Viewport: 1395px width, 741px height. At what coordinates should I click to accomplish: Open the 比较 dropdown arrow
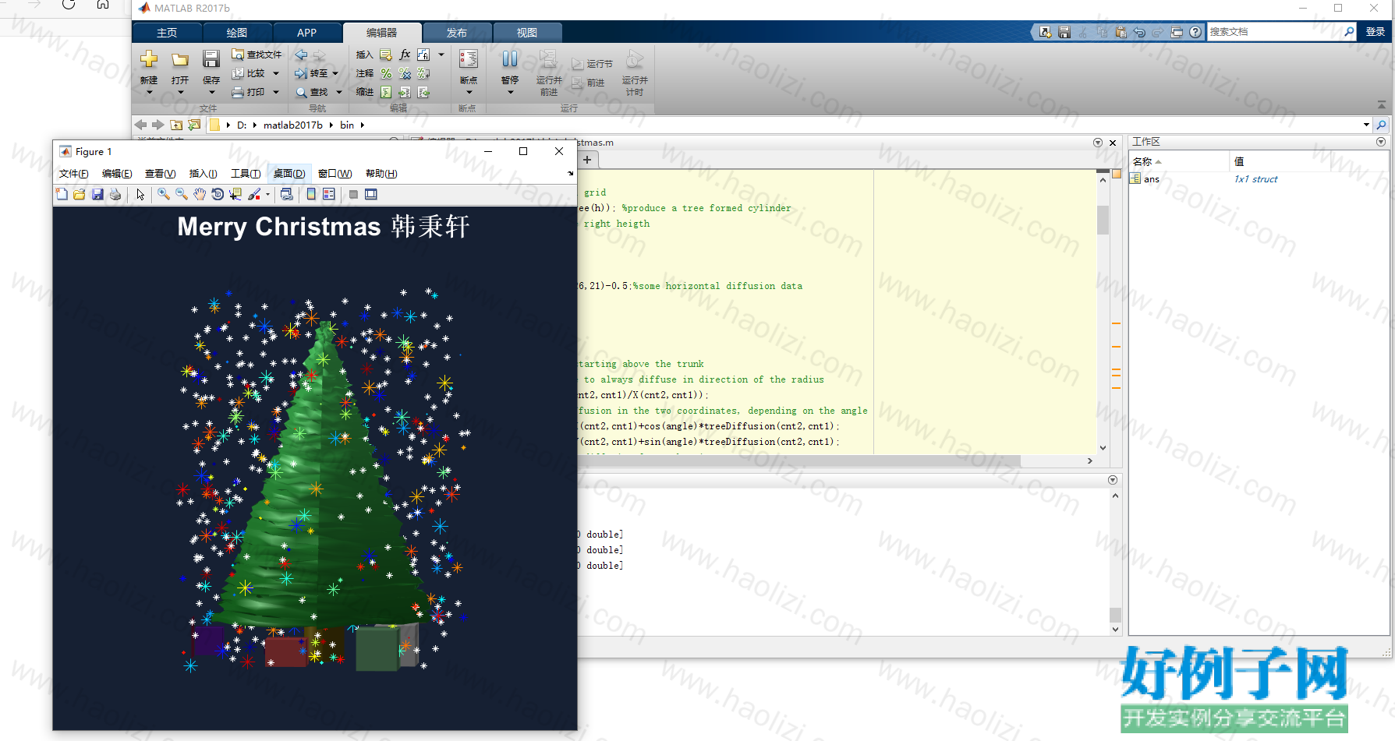coord(275,73)
